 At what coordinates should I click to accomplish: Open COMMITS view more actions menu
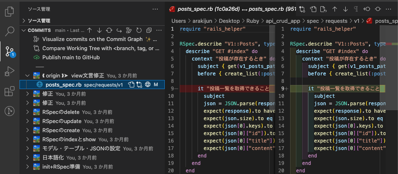pyautogui.click(x=159, y=30)
